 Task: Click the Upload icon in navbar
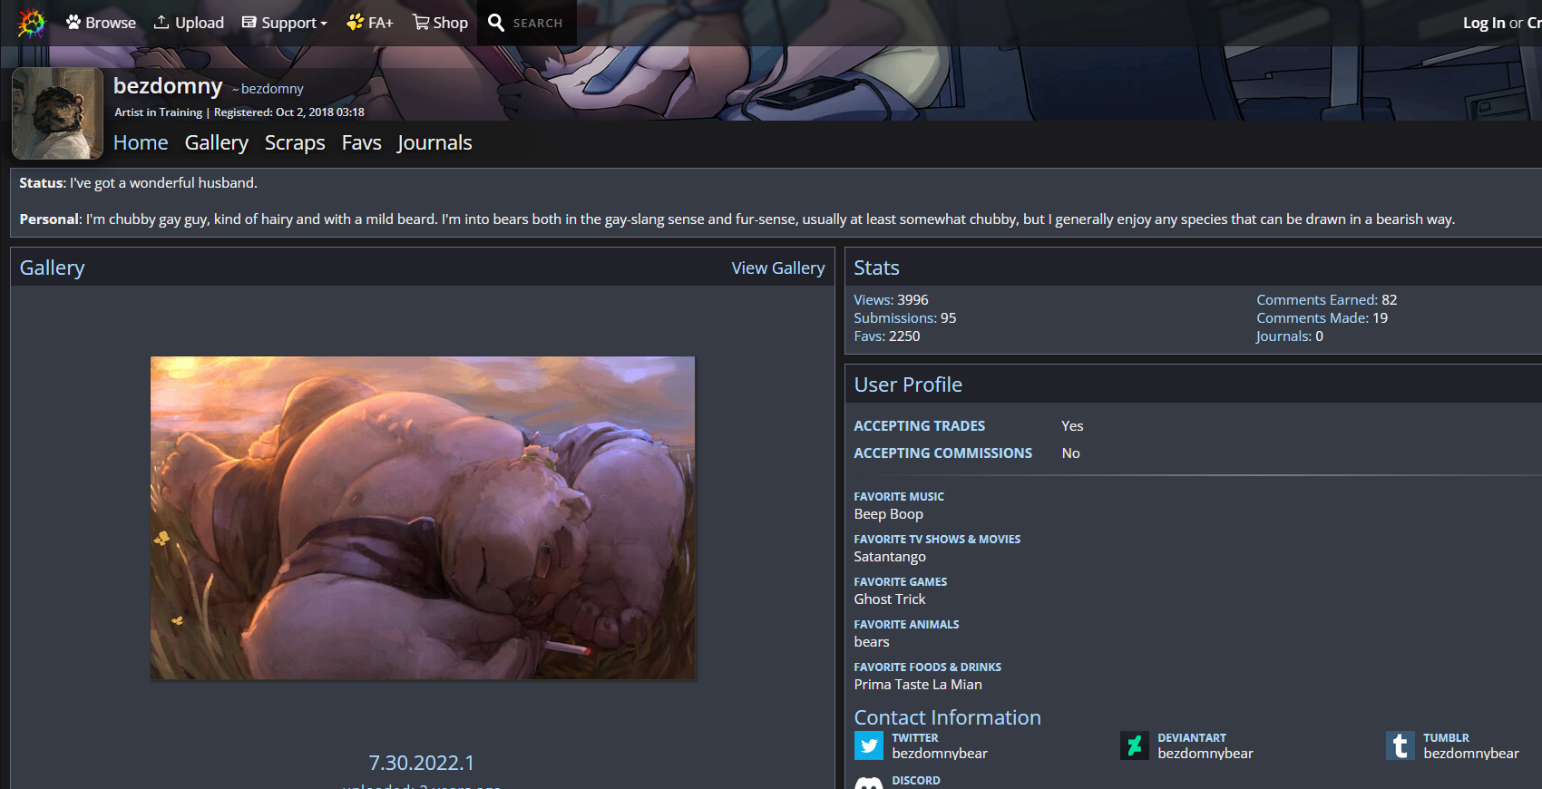click(x=161, y=22)
